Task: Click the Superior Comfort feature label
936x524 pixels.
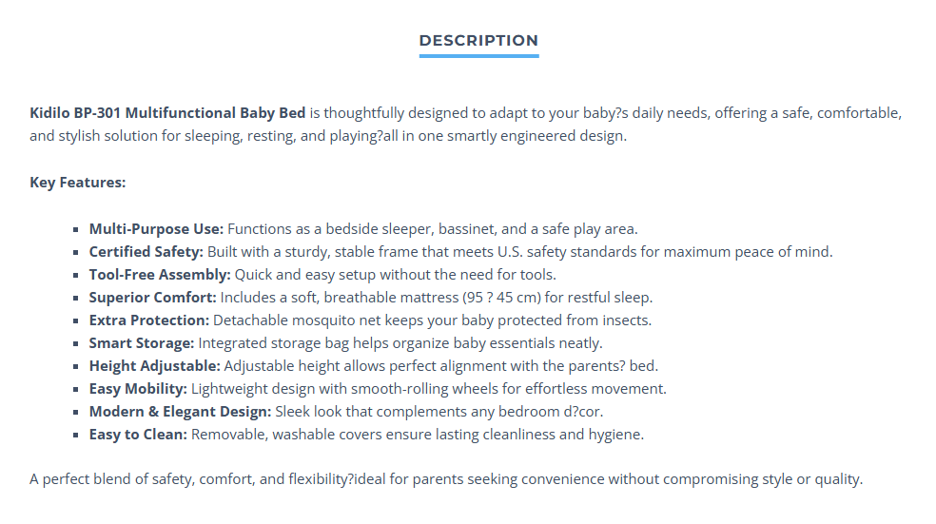Action: (x=153, y=298)
